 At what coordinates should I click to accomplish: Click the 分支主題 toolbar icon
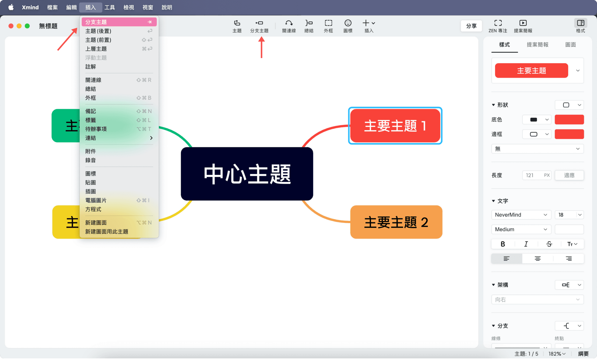(259, 26)
